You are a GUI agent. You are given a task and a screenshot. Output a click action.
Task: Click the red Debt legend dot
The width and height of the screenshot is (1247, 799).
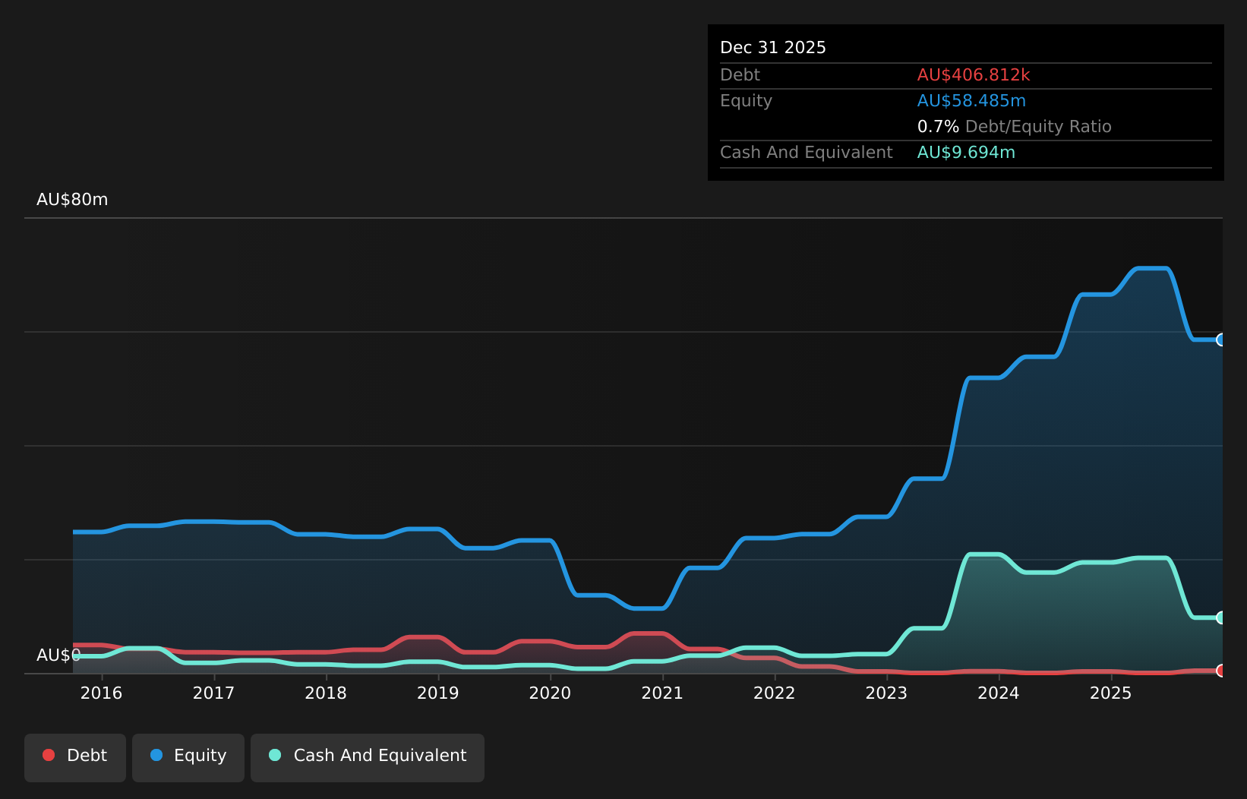point(49,755)
